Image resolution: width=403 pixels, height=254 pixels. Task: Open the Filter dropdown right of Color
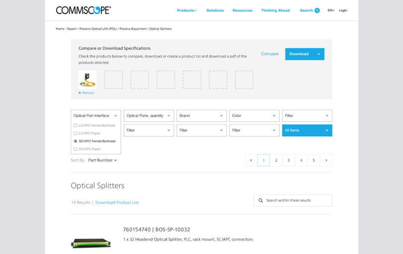point(307,116)
